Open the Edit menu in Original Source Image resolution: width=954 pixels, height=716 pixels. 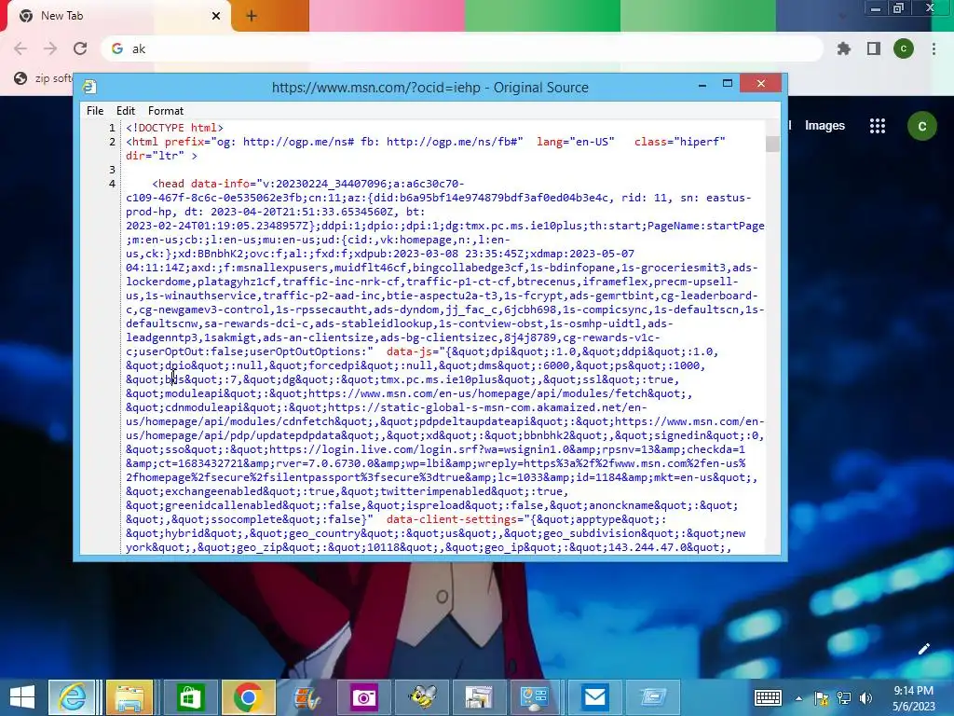[126, 111]
